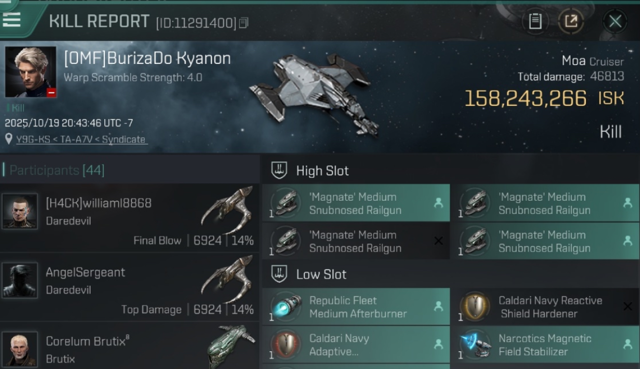Open the kill report notes icon
This screenshot has height=369, width=640.
click(535, 21)
